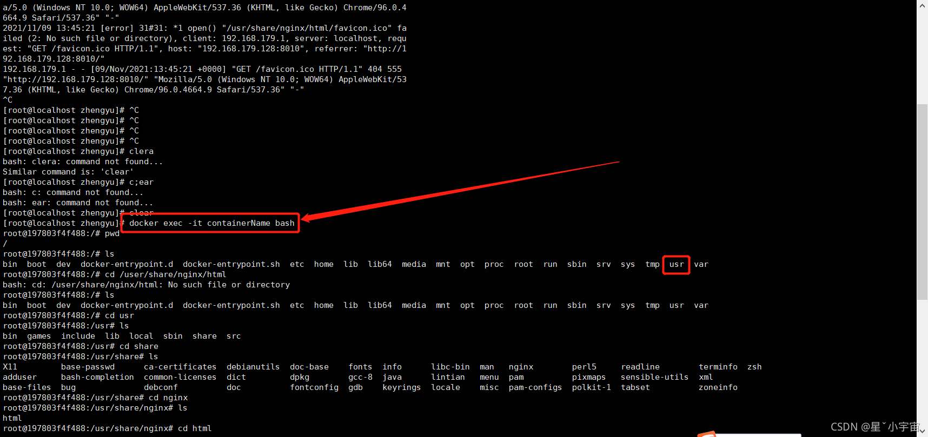The image size is (928, 437).
Task: Click the 'dpkg' directory name
Action: [x=300, y=377]
